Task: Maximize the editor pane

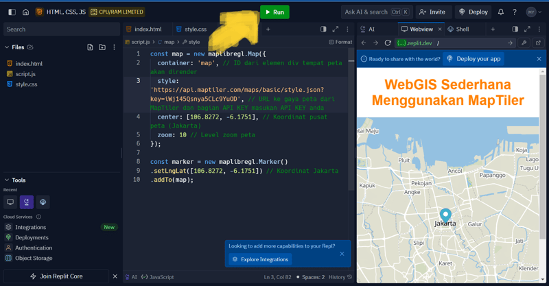Action: [x=336, y=29]
